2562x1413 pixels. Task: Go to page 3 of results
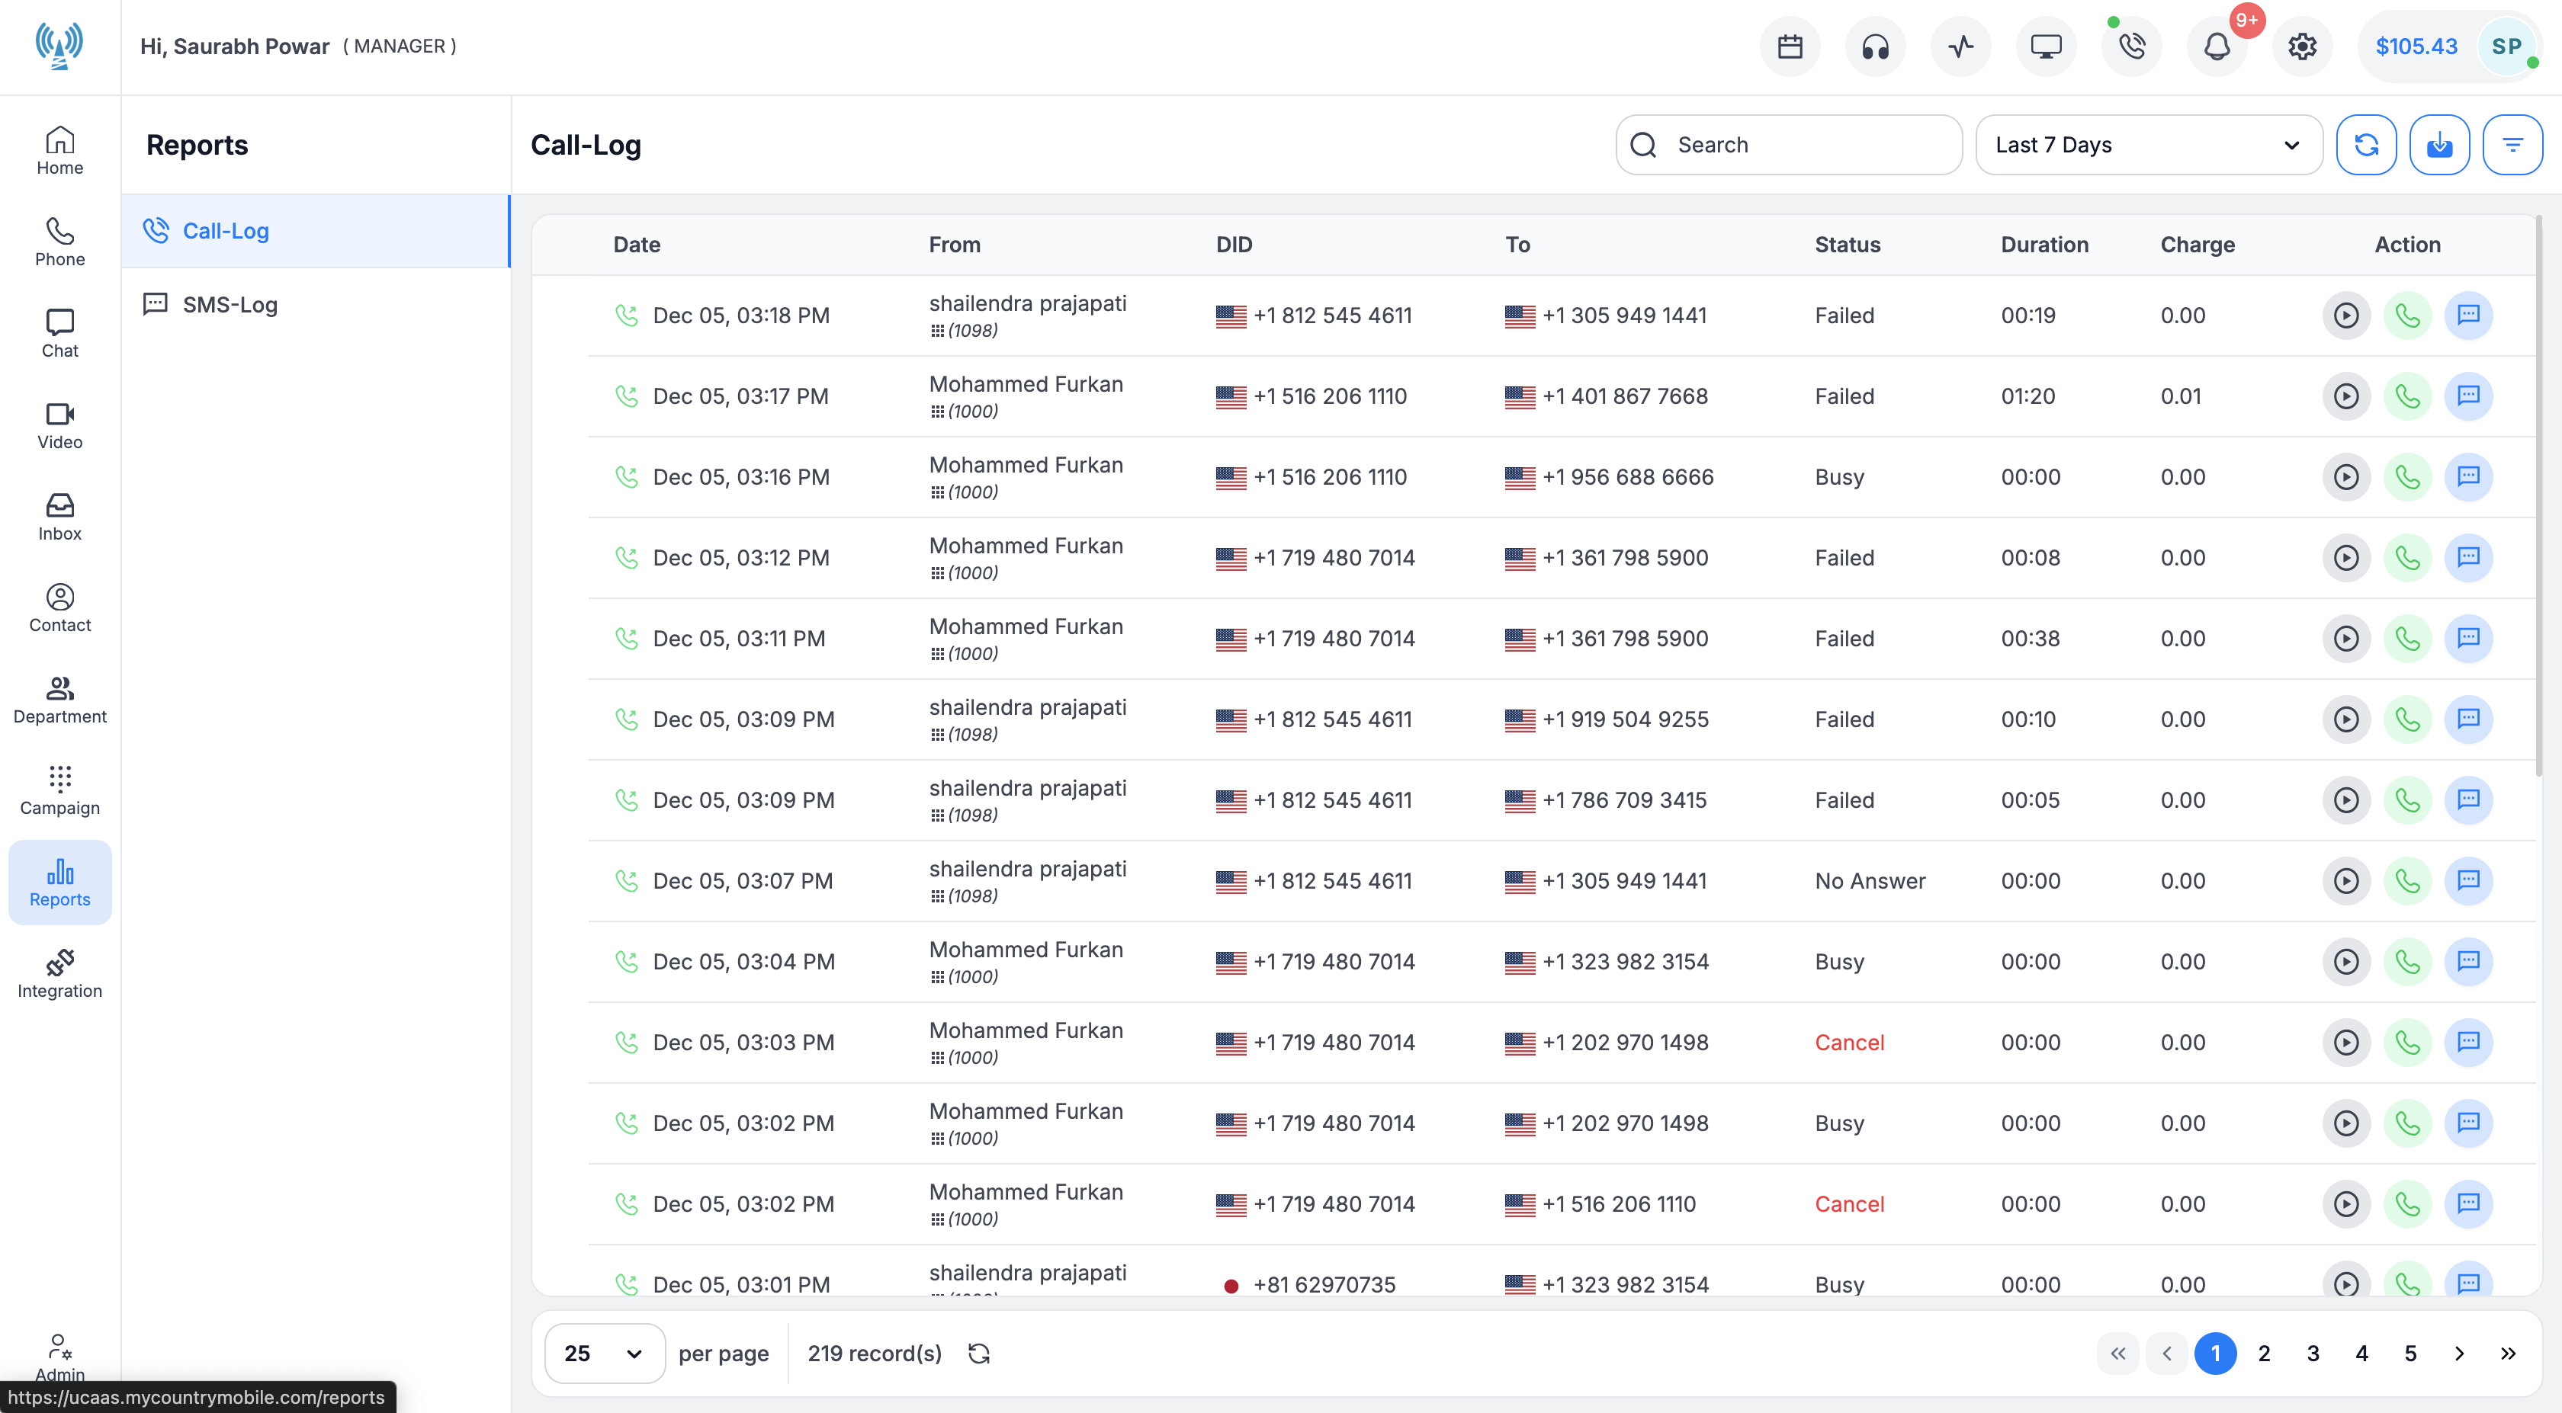click(x=2313, y=1354)
